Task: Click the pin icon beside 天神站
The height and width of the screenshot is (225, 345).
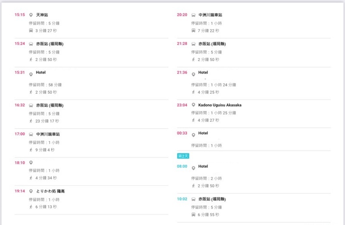Action: 31,15
